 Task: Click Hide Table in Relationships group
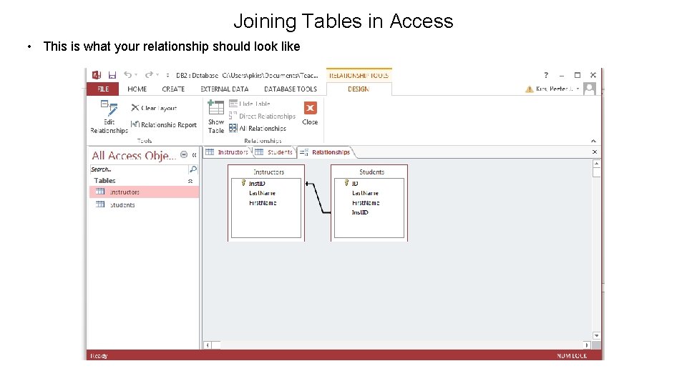click(x=250, y=104)
